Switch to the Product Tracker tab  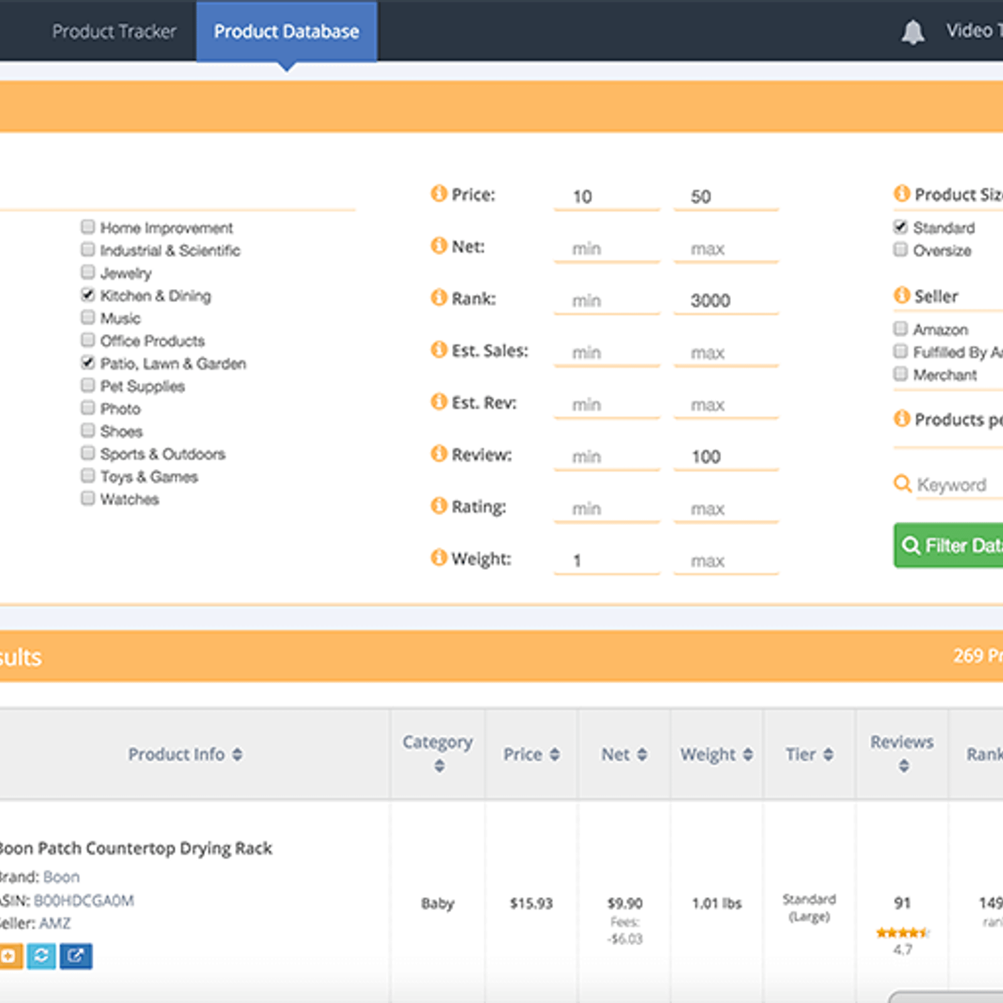click(114, 31)
